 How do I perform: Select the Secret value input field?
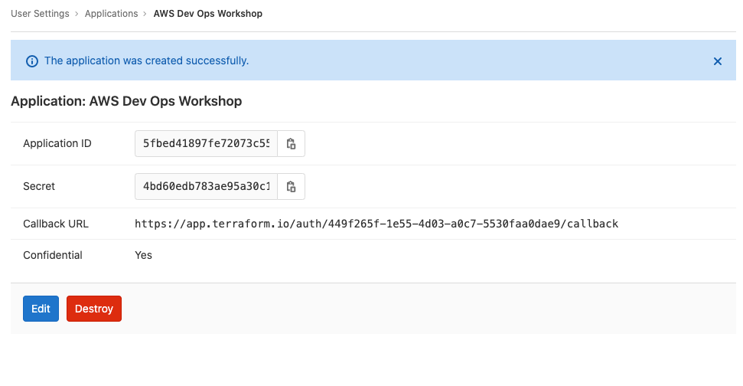[206, 186]
